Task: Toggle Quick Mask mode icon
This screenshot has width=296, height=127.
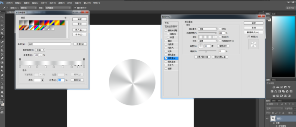Action: [2, 108]
